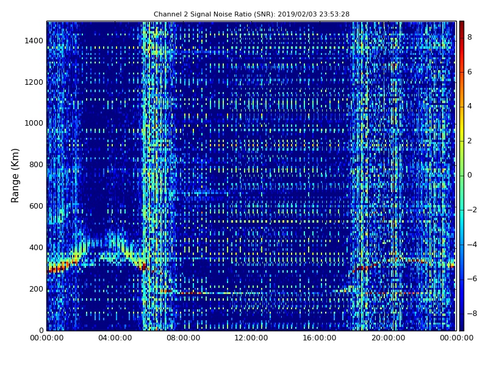Click the 08:00:00 time axis label
This screenshot has height=366, width=488.
tap(184, 338)
